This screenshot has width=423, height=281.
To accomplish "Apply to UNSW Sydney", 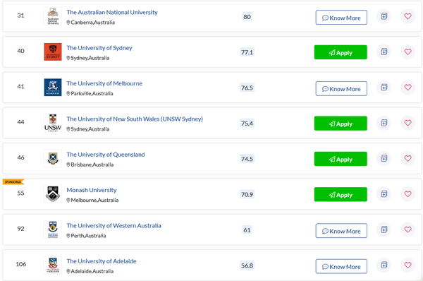I will pos(341,124).
